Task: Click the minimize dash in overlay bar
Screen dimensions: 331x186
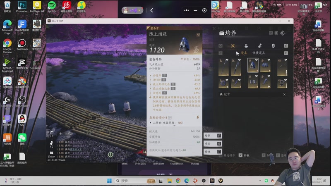Action: 195,10
